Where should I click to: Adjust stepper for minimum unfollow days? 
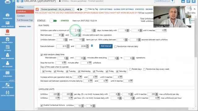(80, 31)
